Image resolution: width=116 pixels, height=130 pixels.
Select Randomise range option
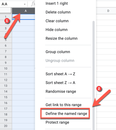click(61, 91)
